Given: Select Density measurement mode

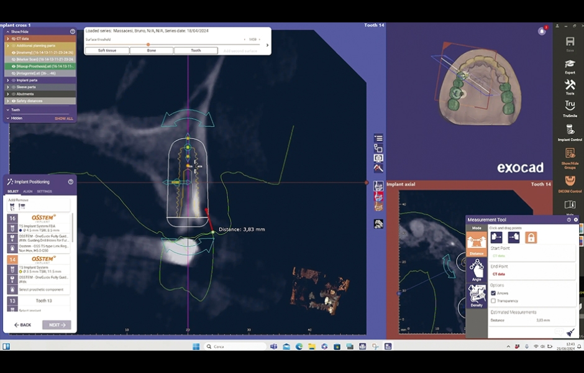Looking at the screenshot, I should point(477,296).
